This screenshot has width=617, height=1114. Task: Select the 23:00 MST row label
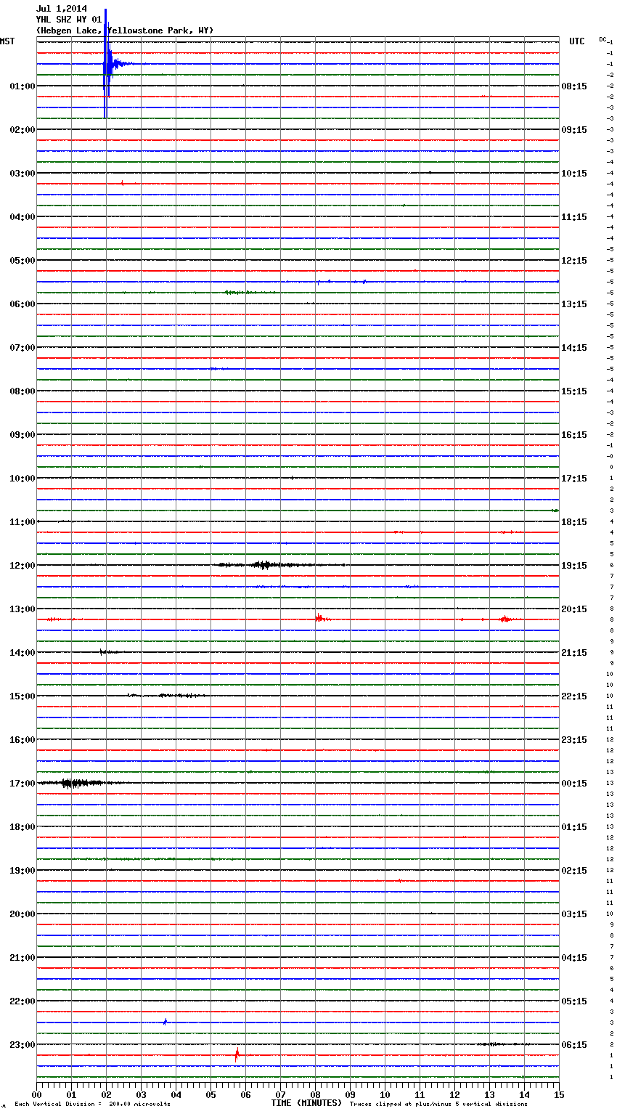click(x=22, y=1045)
